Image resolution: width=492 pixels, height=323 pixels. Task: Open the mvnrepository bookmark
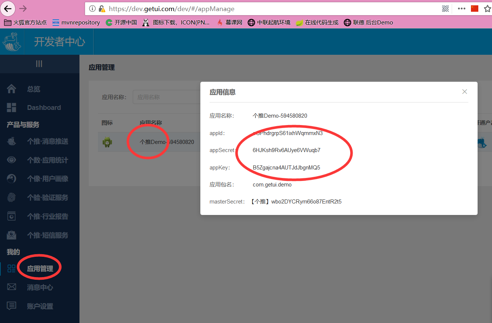[x=76, y=23]
